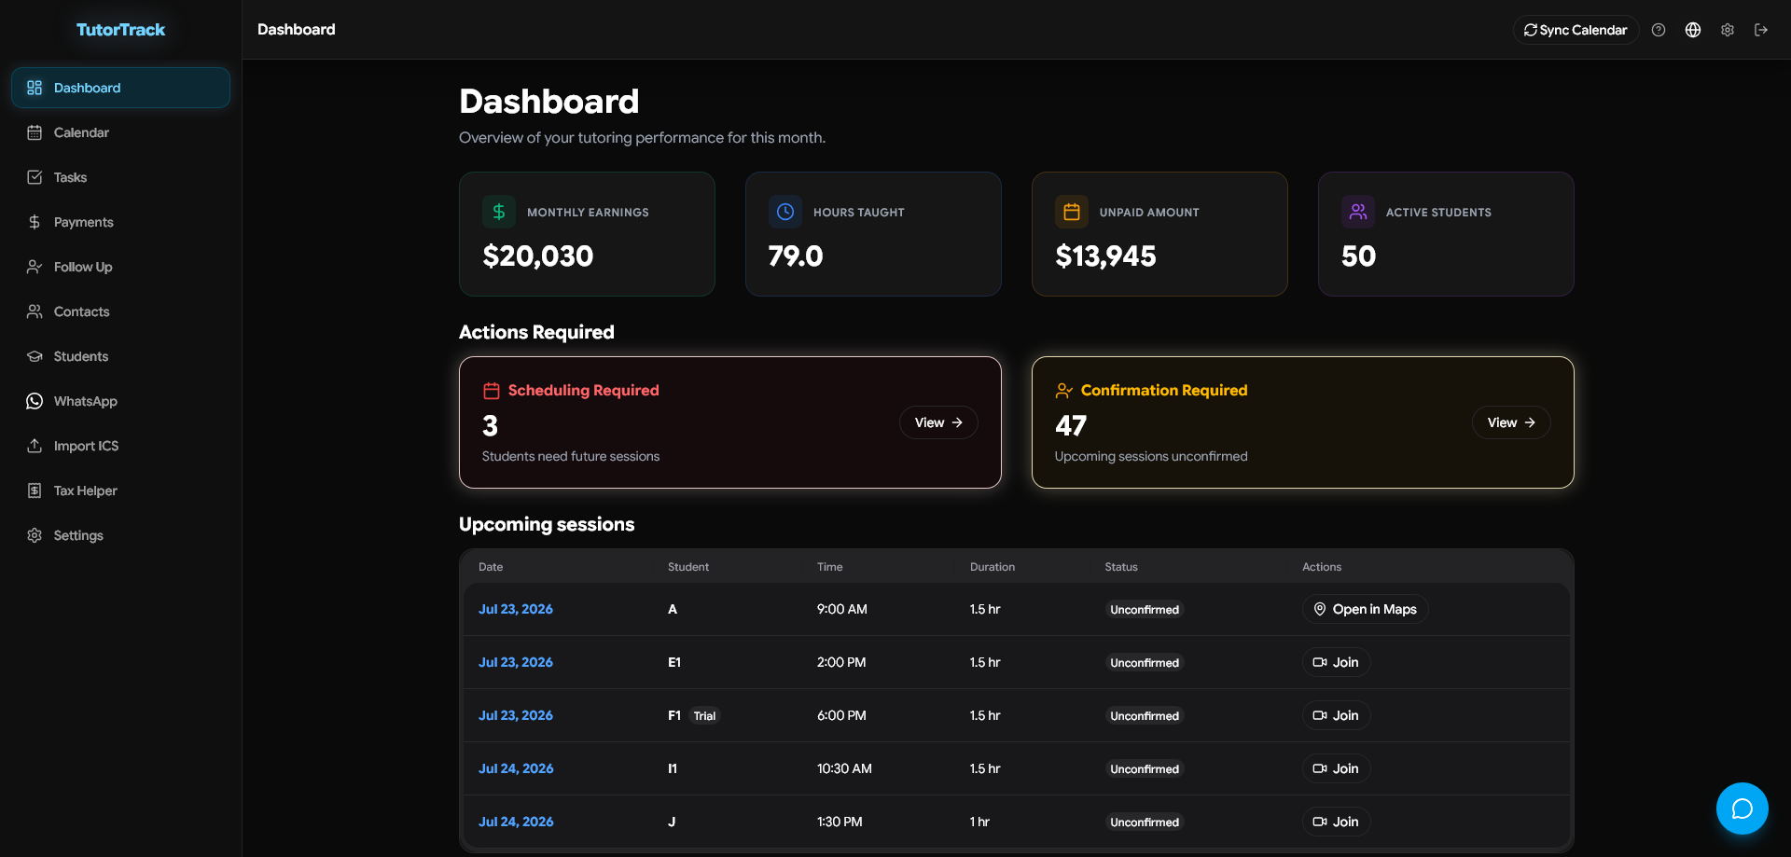Image resolution: width=1791 pixels, height=857 pixels.
Task: Click the Date column header
Action: [x=491, y=567]
